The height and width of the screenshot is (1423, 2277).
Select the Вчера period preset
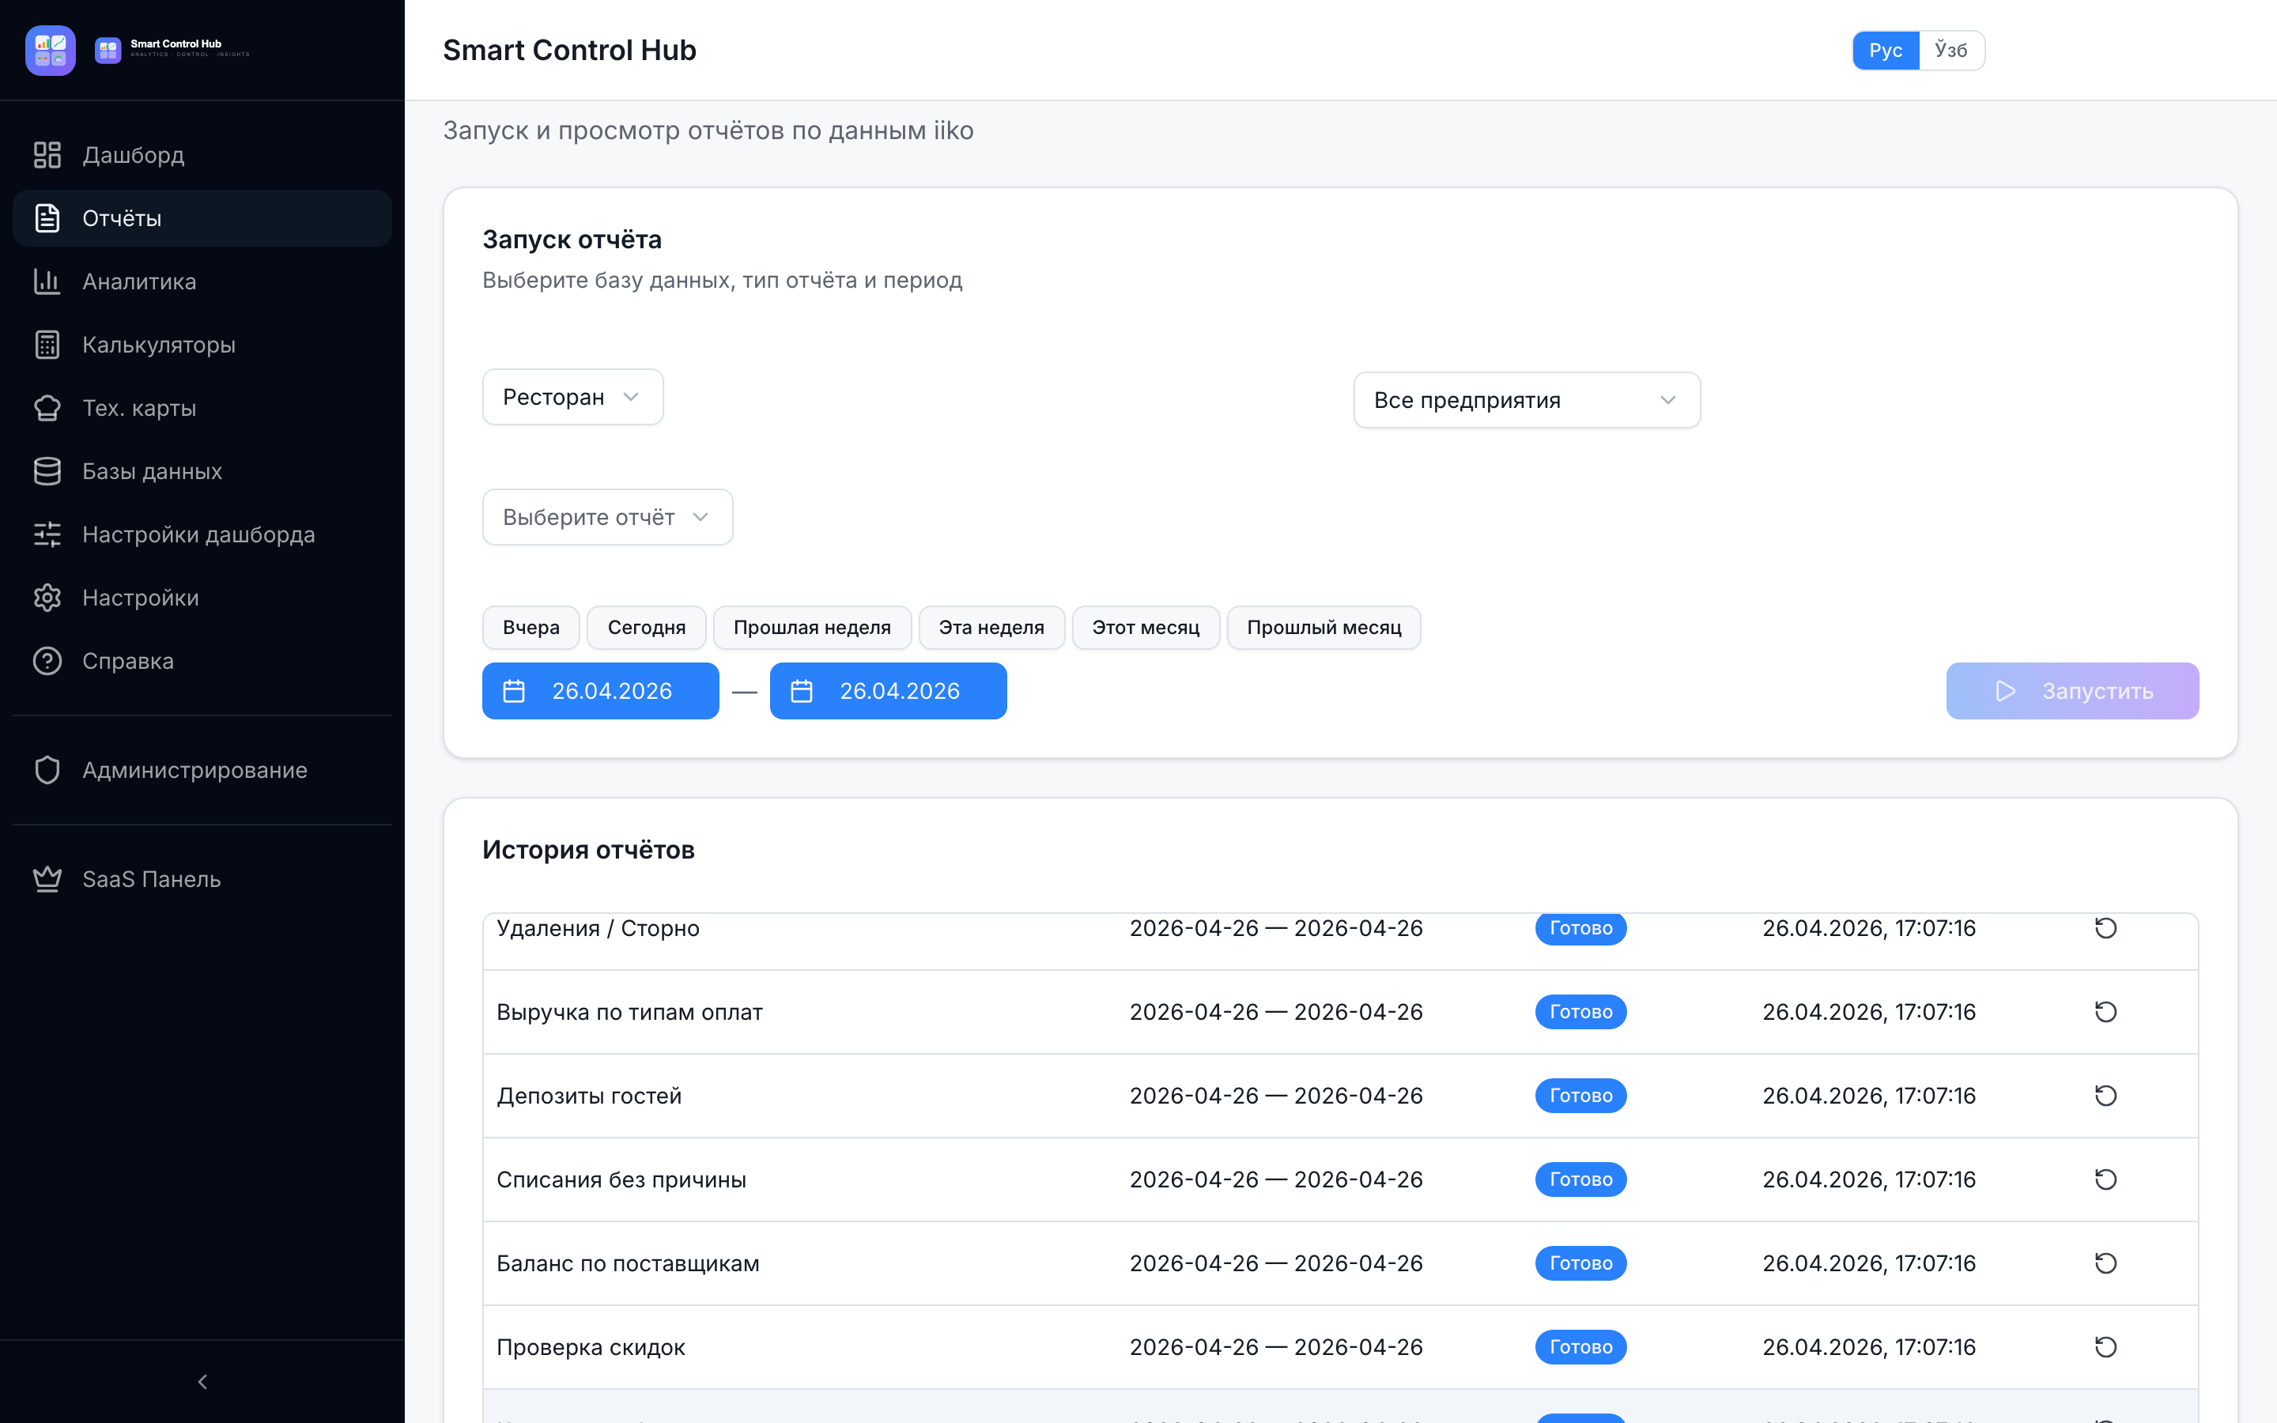point(531,628)
